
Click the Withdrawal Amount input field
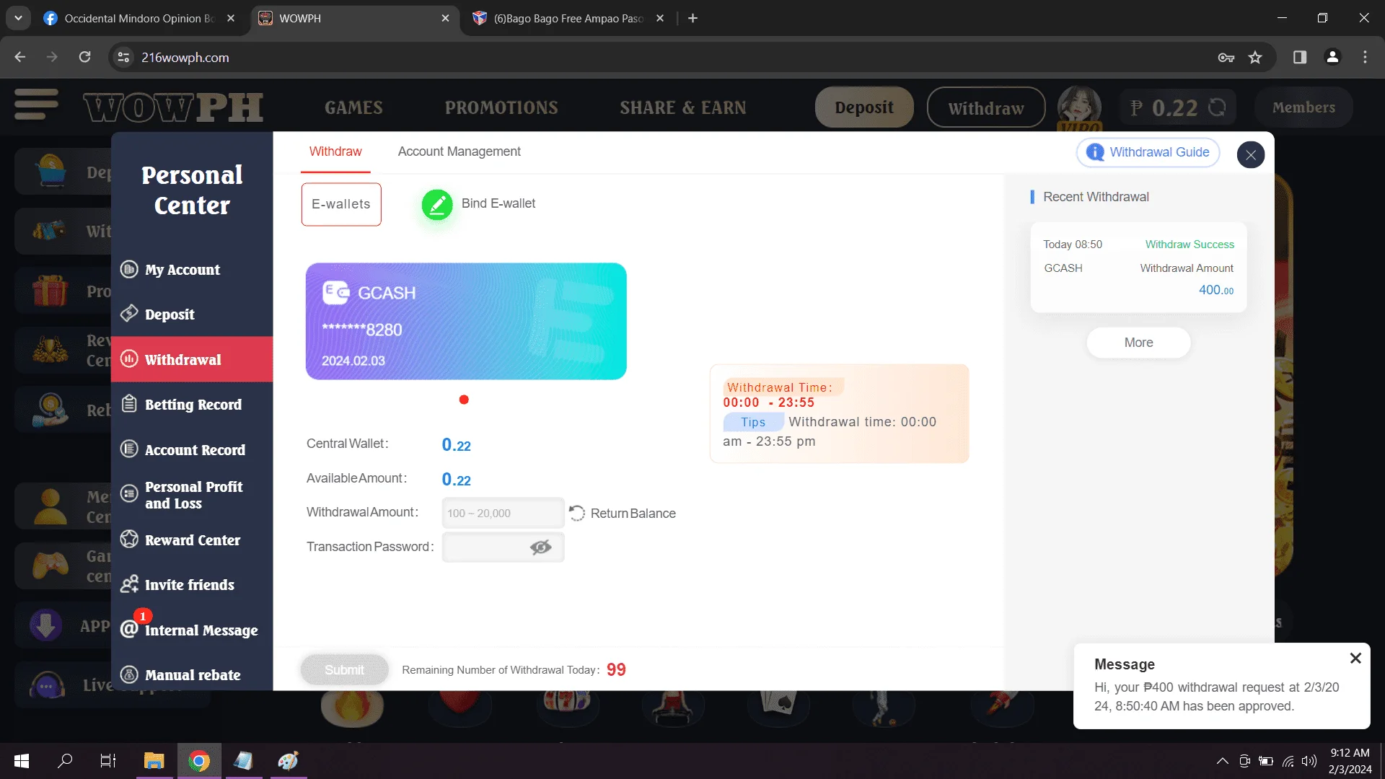pyautogui.click(x=503, y=513)
